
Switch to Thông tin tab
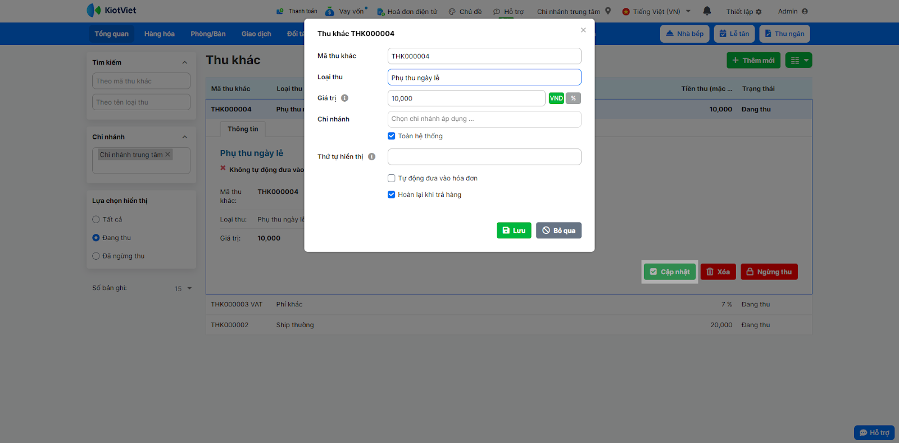click(243, 129)
